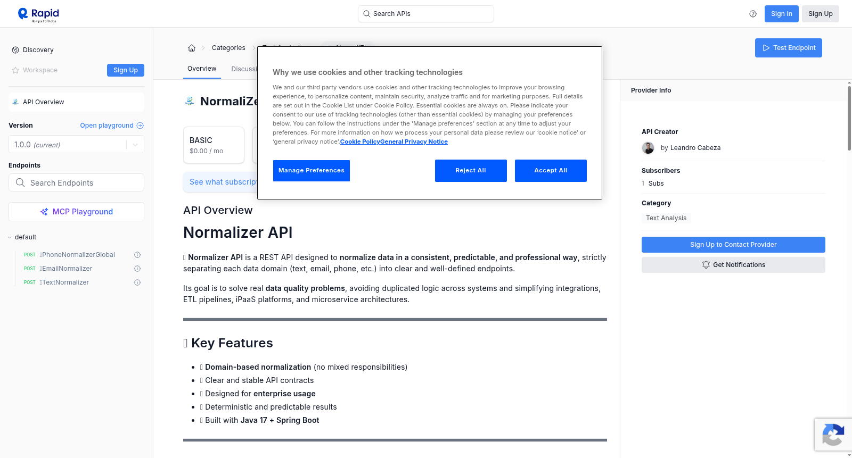The image size is (852, 458).
Task: Click the Rapid logo in header
Action: point(38,14)
